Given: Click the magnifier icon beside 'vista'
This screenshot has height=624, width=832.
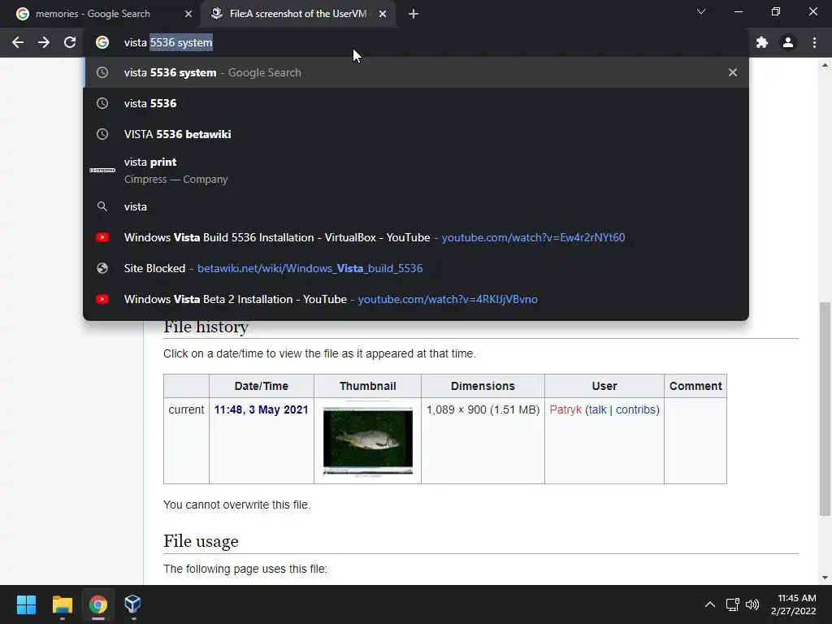Looking at the screenshot, I should tap(102, 206).
